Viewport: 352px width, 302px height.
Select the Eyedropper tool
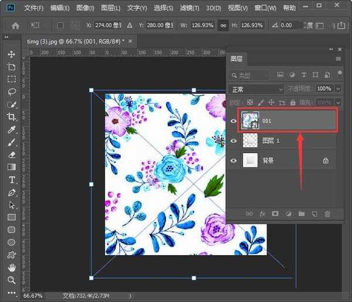click(x=11, y=129)
